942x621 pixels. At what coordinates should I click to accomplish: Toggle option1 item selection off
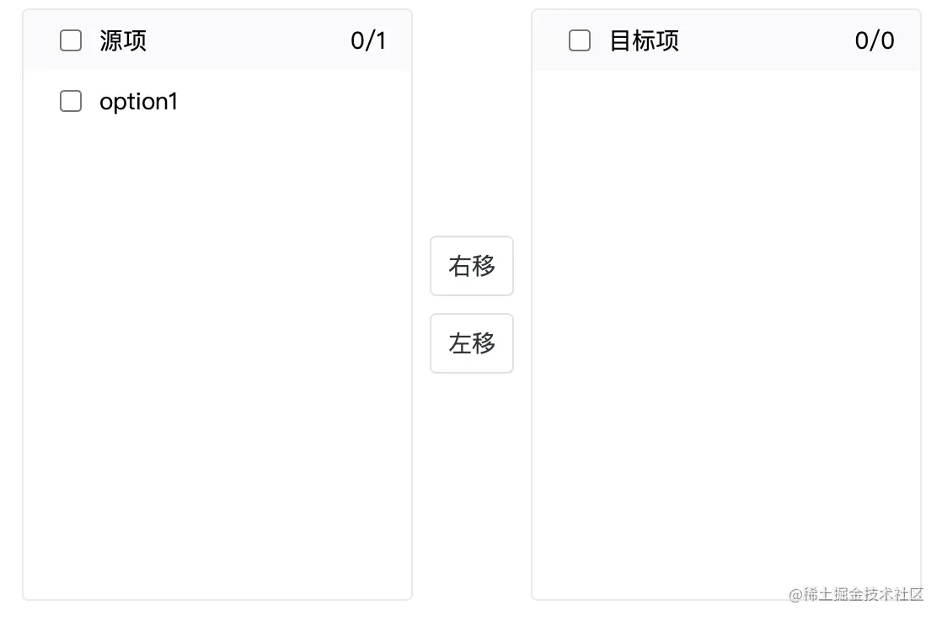pos(71,101)
